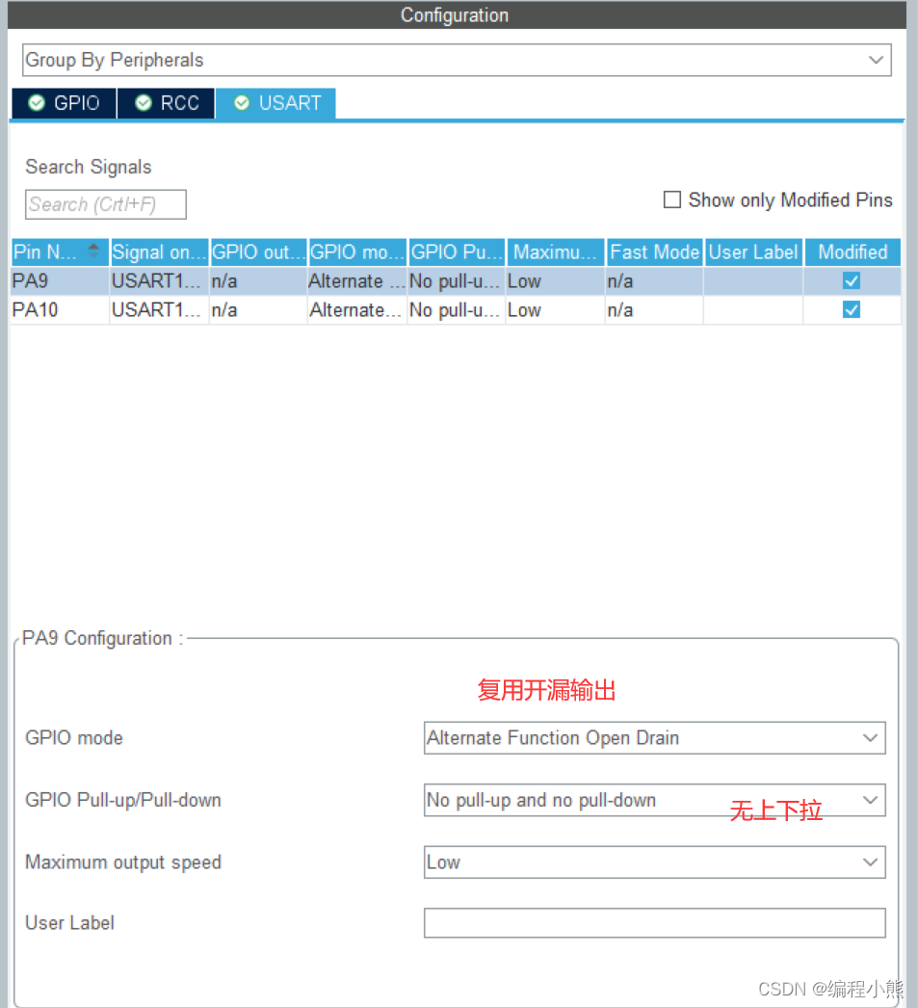This screenshot has width=918, height=1008.
Task: Enable Show only Modified Pins checkbox
Action: 672,199
